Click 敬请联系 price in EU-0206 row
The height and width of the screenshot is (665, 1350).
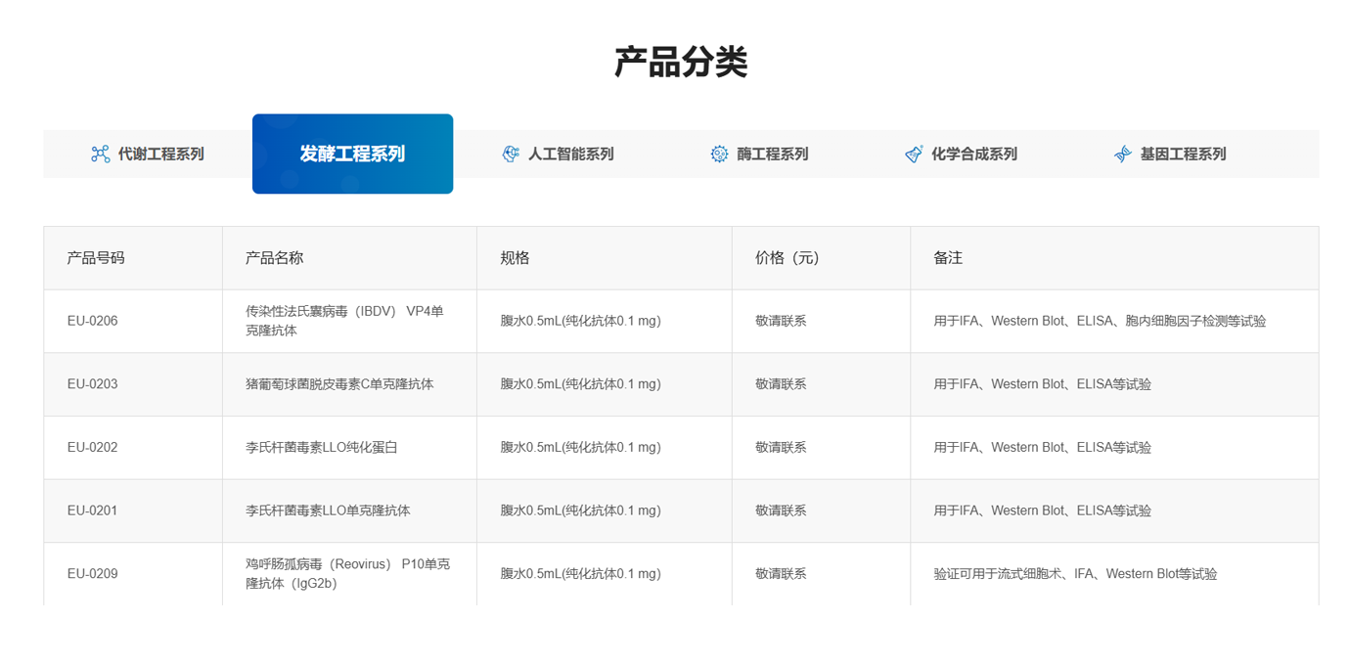click(781, 321)
